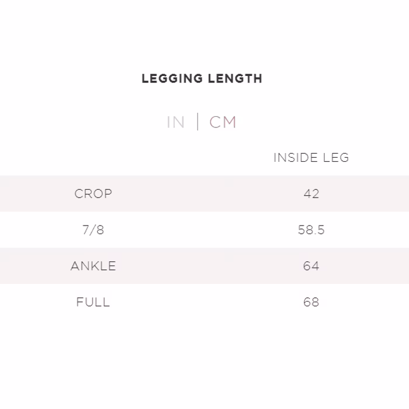Screen dimensions: 409x409
Task: Select the CROP length label
Action: click(93, 193)
